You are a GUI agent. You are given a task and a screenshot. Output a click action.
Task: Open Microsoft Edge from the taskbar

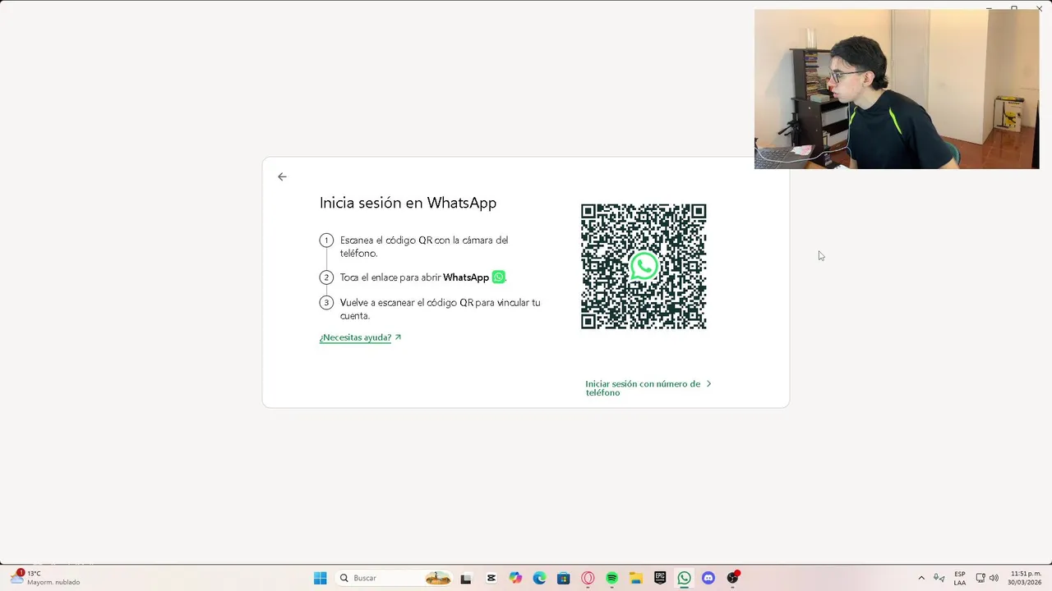539,578
